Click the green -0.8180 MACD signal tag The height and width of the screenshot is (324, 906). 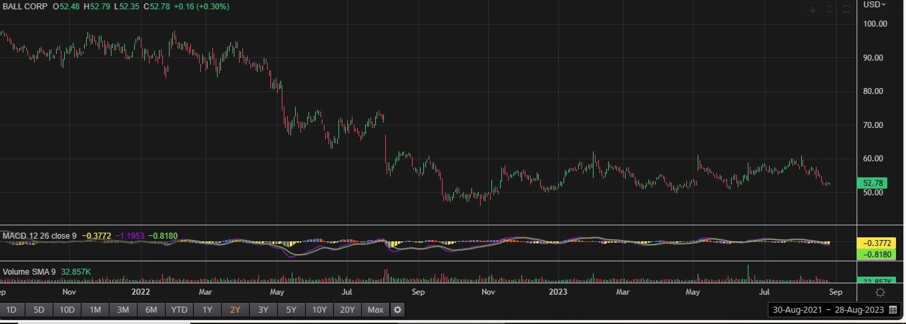pos(876,254)
